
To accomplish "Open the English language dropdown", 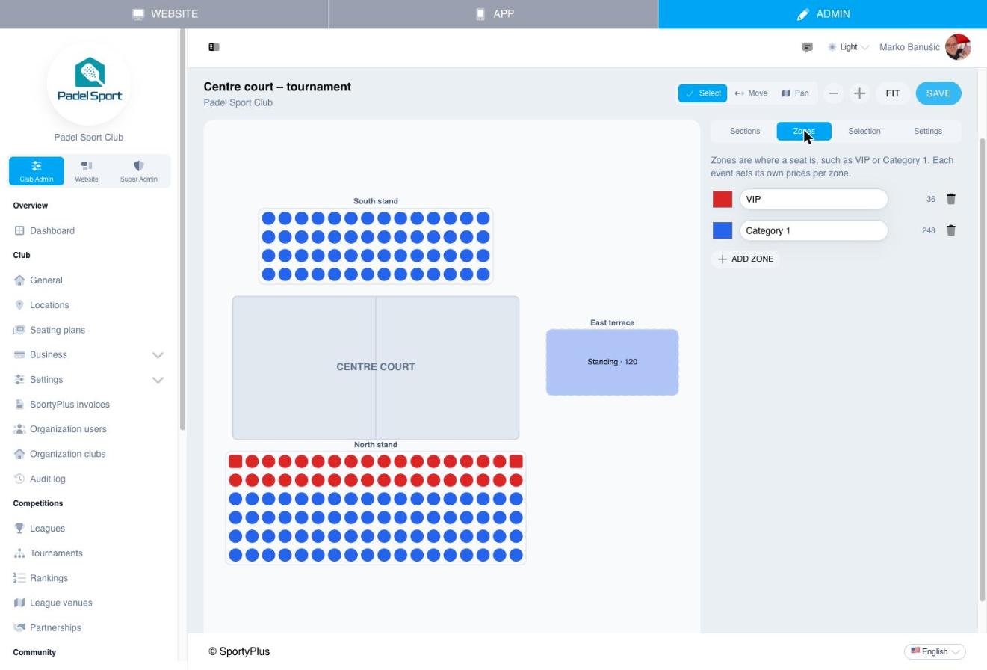I will pos(935,651).
